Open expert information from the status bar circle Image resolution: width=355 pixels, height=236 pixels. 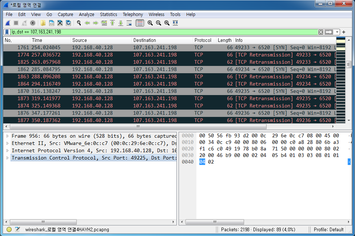tap(9, 229)
